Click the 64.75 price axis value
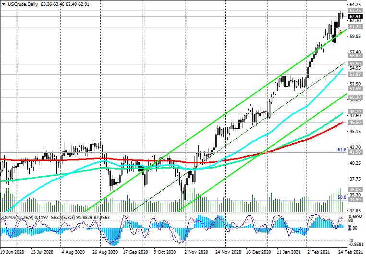 point(355,5)
